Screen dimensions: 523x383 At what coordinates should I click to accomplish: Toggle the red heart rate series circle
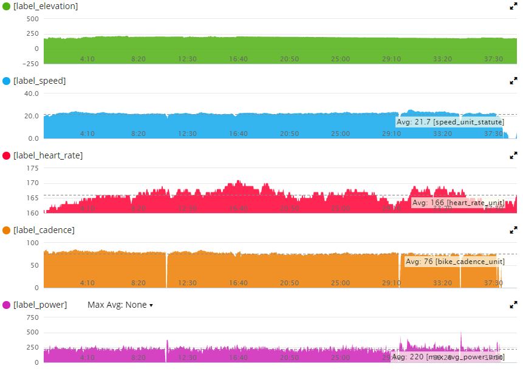coord(7,155)
